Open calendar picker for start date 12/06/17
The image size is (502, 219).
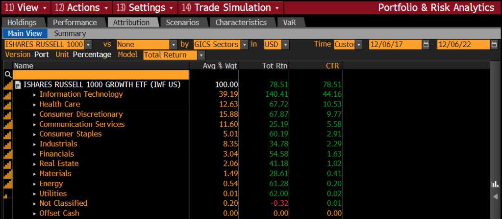[426, 45]
